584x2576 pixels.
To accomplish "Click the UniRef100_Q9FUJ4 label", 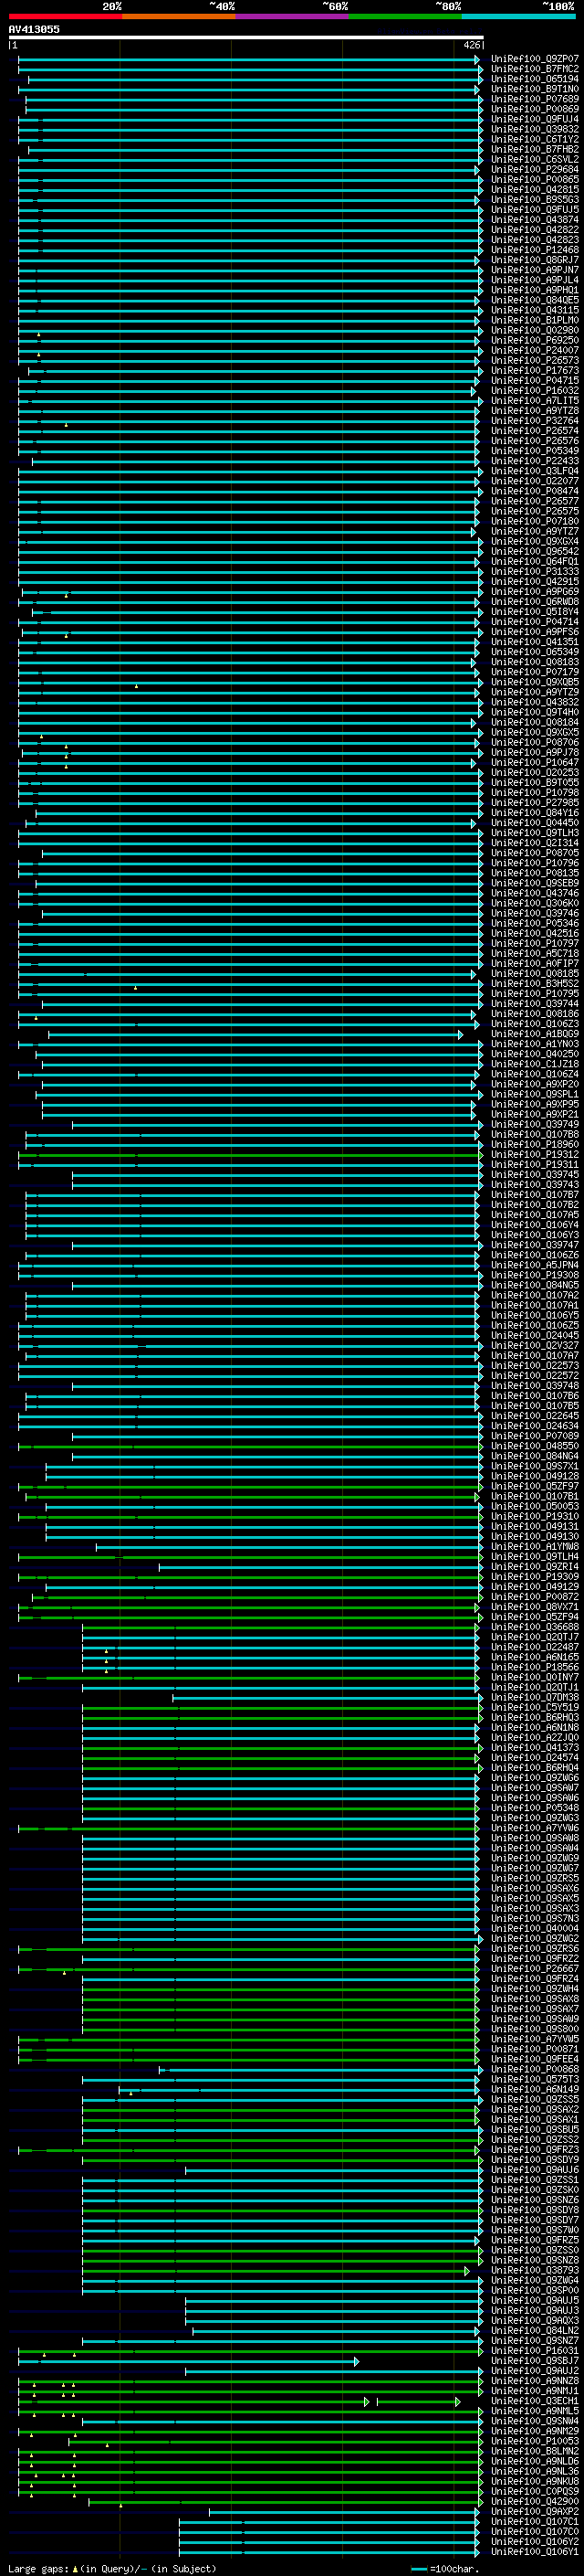I will click(x=534, y=119).
